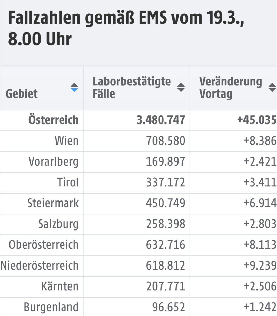This screenshot has width=277, height=316.
Task: Click sort arrows beside Veränderung Vortag
Action: pos(272,88)
